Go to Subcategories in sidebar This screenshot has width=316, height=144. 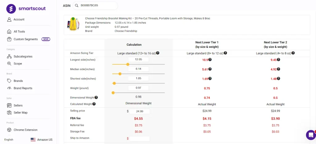23,56
